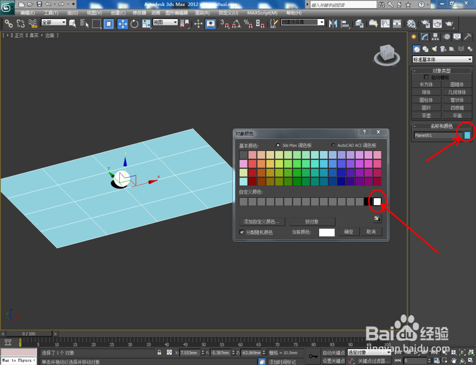Screen dimensions: 476x365
Task: Open the color picker icon in the dialog
Action: click(x=377, y=218)
